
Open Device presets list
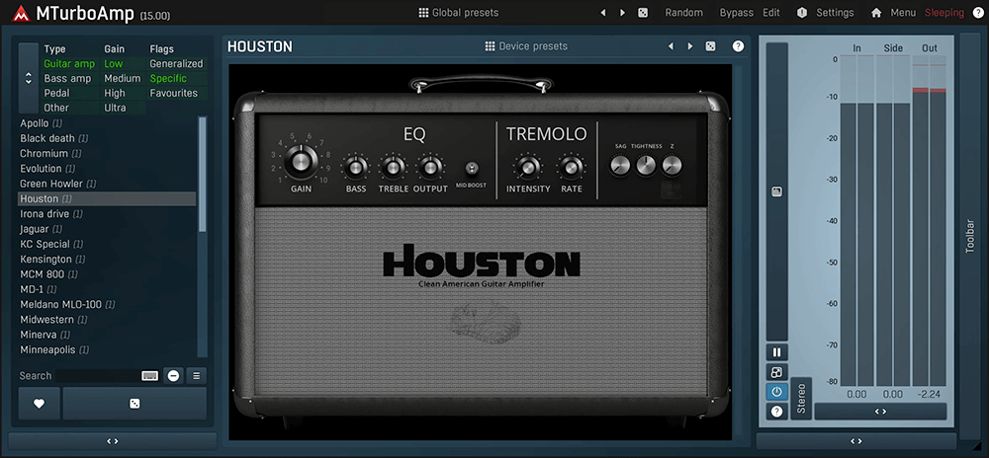point(526,46)
